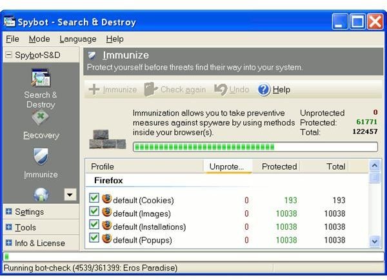387x280 pixels.
Task: Click the plus icon on Immunize toolbar button
Action: pyautogui.click(x=94, y=90)
